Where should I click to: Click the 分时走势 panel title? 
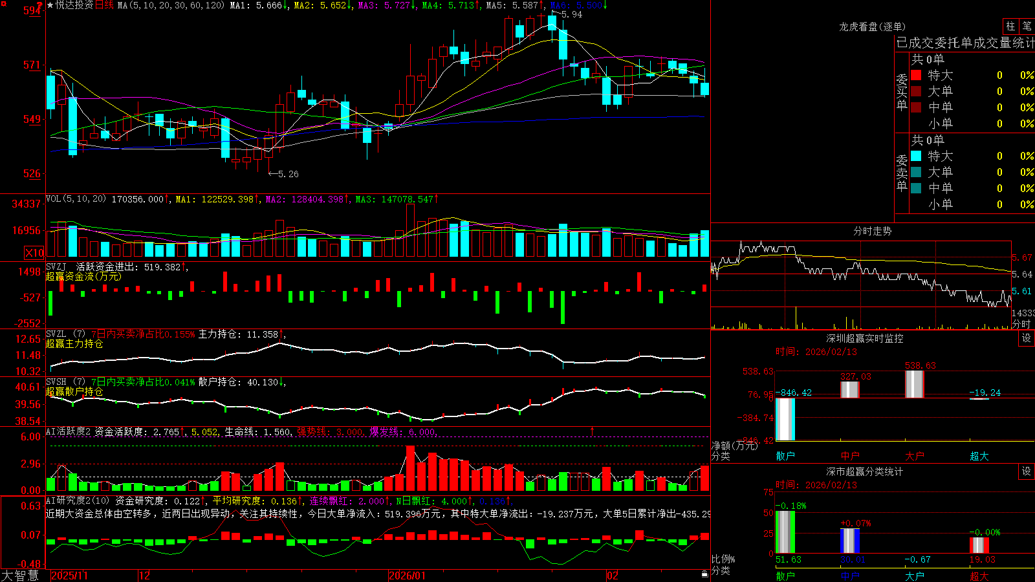coord(873,231)
